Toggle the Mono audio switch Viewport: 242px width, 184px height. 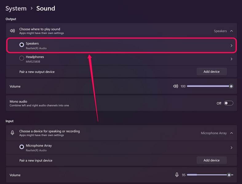click(228, 103)
